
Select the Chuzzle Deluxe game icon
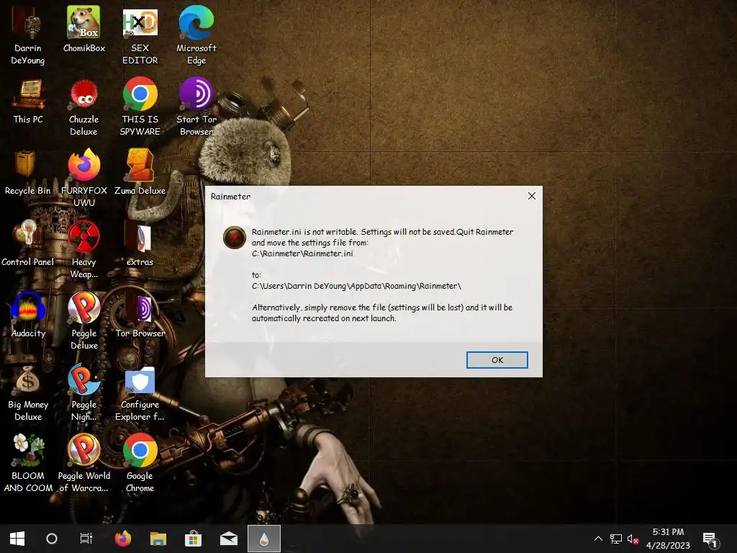[83, 107]
